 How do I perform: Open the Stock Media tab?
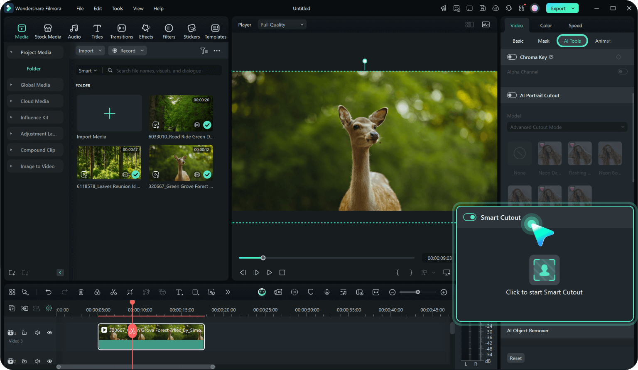click(48, 32)
